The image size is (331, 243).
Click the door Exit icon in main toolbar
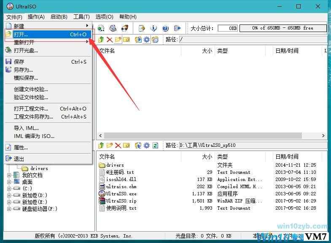(x=177, y=28)
